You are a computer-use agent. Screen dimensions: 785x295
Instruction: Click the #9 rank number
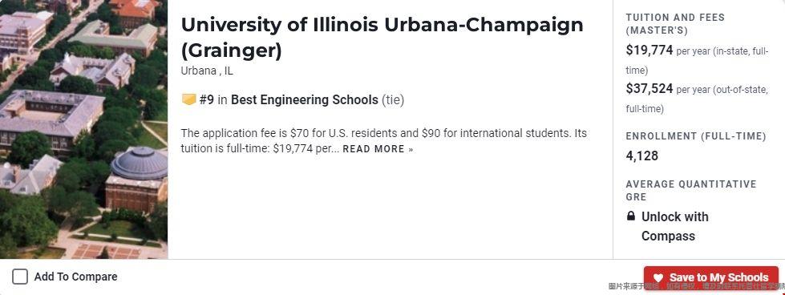(207, 99)
